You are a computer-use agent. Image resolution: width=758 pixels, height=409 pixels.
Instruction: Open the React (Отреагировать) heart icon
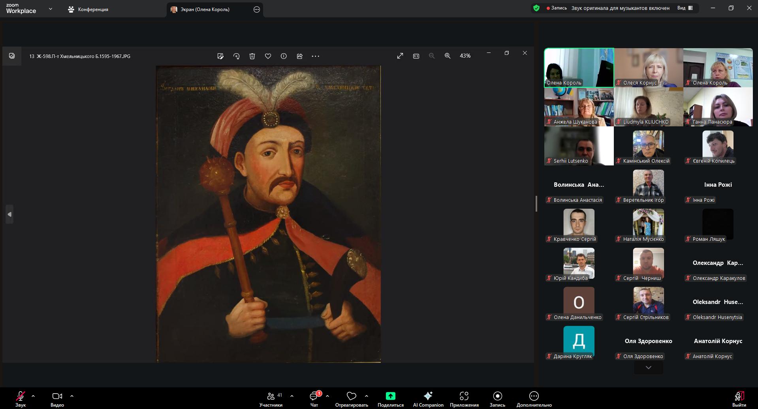351,396
